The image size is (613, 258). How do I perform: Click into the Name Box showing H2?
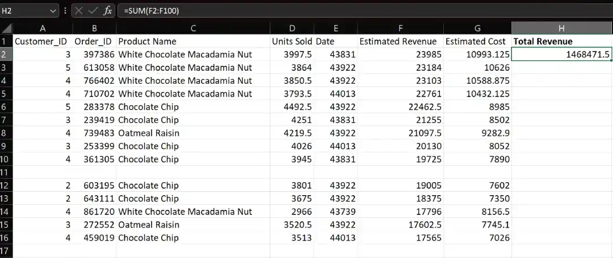26,11
